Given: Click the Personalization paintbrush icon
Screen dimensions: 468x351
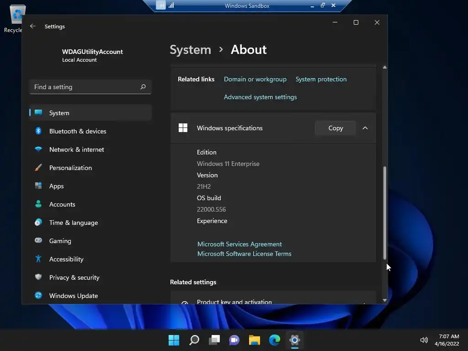Looking at the screenshot, I should tap(38, 167).
